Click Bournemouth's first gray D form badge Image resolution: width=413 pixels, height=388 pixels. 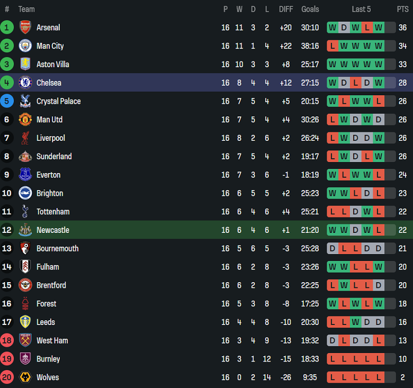pyautogui.click(x=333, y=249)
